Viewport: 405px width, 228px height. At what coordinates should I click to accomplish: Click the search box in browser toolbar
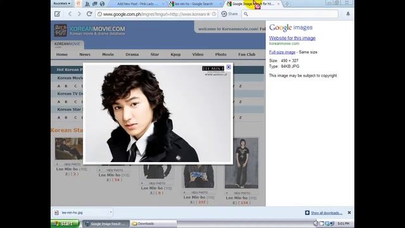290,14
